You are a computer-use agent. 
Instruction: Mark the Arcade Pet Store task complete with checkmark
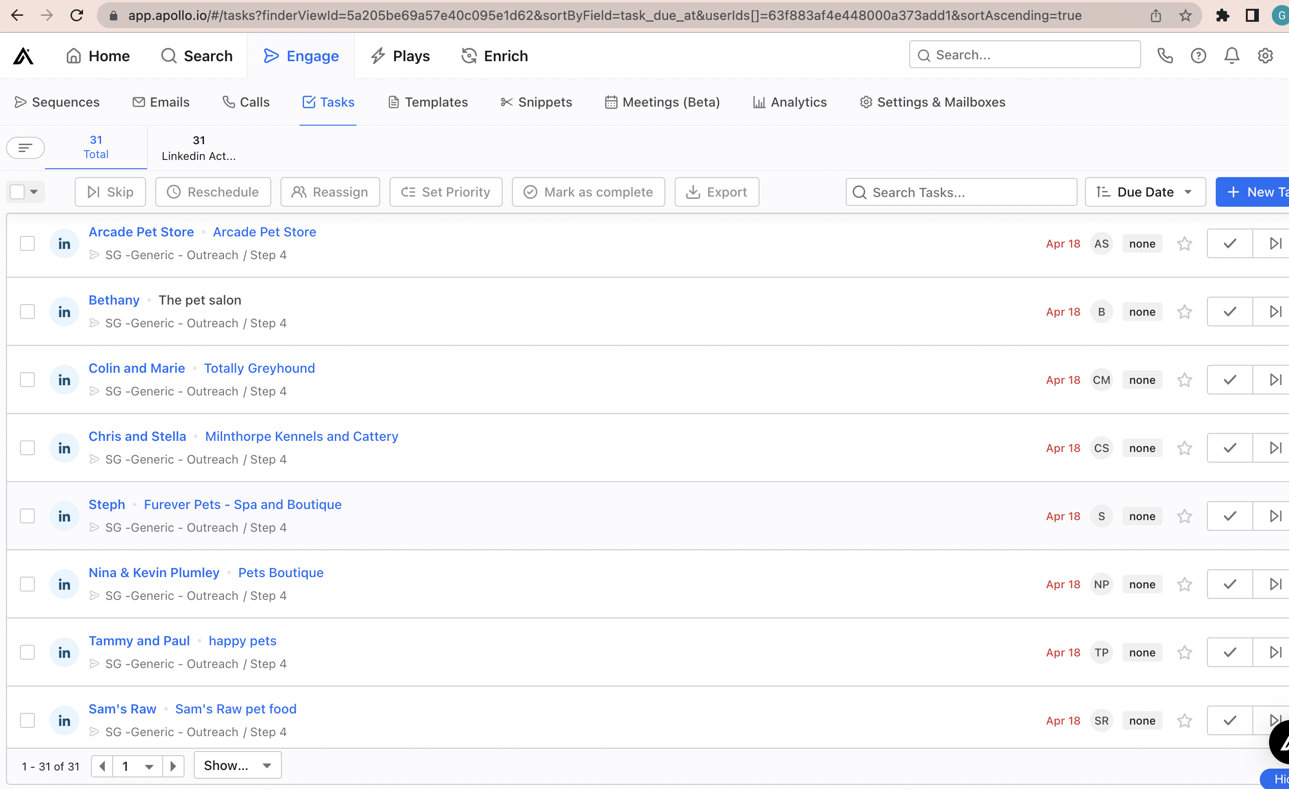[x=1230, y=244]
